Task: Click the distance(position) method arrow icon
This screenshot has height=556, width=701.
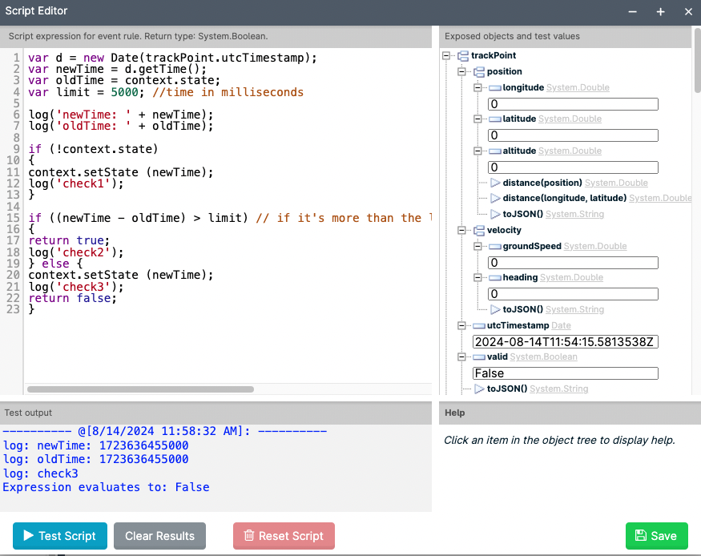Action: click(495, 183)
